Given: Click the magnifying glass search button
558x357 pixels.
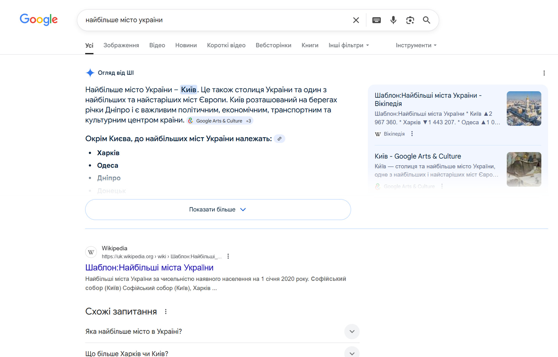Looking at the screenshot, I should 426,20.
